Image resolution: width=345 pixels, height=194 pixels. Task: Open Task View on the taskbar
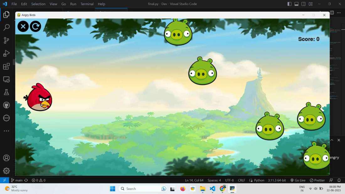[x=172, y=189]
